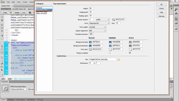Screen dimensions: 179x101
Task: Click the control icon File path field
Action: pyautogui.click(x=103, y=59)
